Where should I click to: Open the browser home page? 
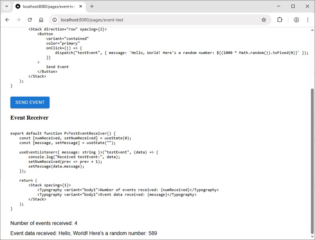41,20
